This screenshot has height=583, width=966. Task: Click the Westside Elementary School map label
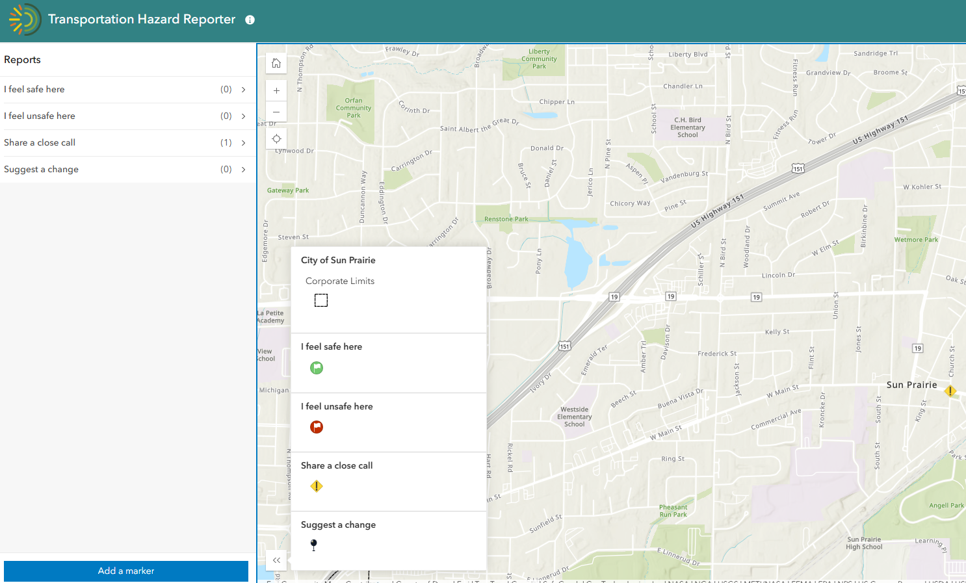pyautogui.click(x=575, y=417)
